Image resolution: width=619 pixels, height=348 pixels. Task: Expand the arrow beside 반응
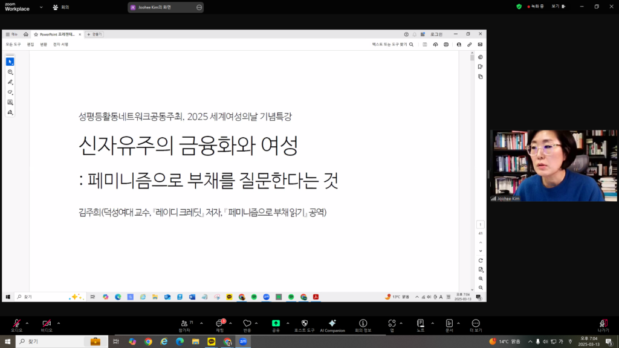pyautogui.click(x=256, y=323)
